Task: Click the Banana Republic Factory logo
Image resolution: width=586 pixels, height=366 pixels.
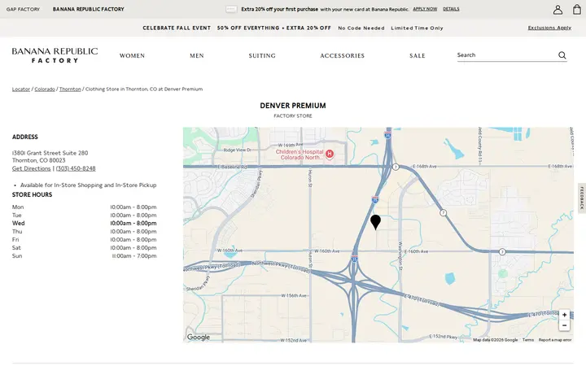Action: tap(55, 55)
